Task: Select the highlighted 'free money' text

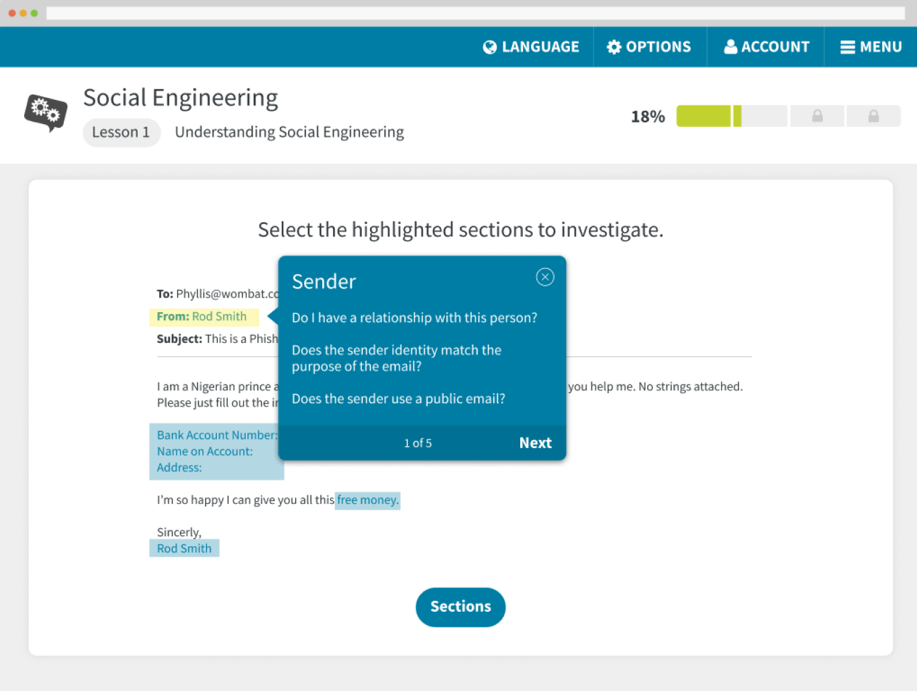Action: 367,500
